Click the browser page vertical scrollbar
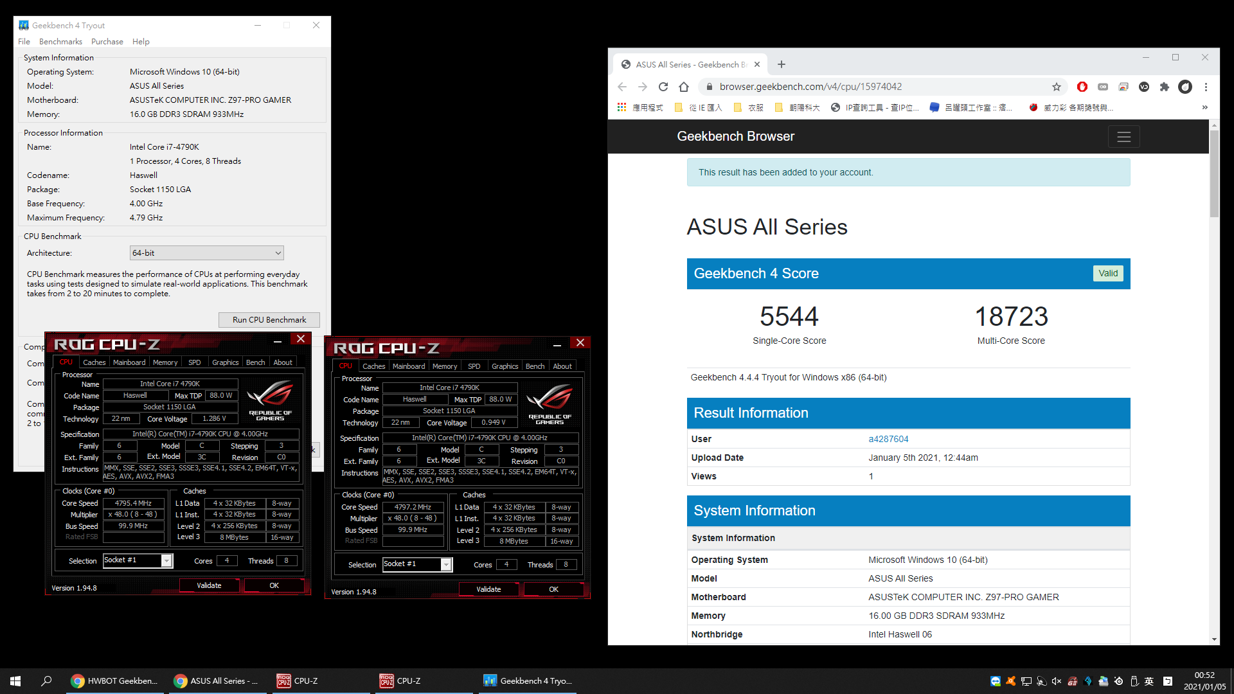The width and height of the screenshot is (1234, 694). (1214, 173)
